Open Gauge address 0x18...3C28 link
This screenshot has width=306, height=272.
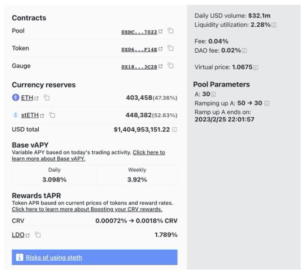click(139, 67)
